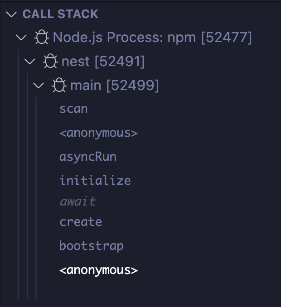Viewport: 281px width, 307px height.
Task: Select the scan stack frame
Action: (x=73, y=109)
